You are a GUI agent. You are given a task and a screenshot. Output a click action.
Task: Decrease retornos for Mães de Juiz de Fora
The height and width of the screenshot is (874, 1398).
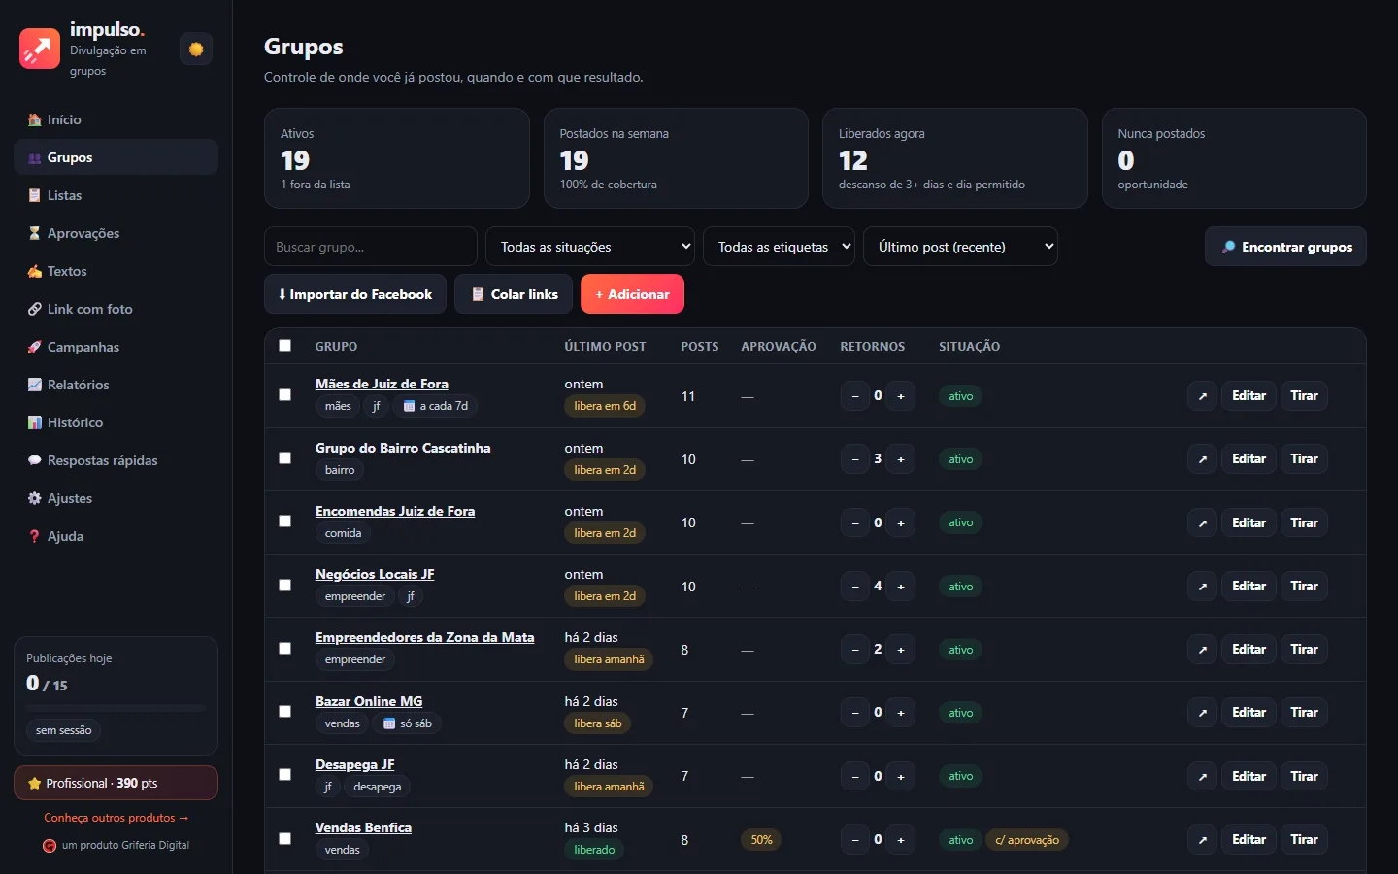coord(855,396)
